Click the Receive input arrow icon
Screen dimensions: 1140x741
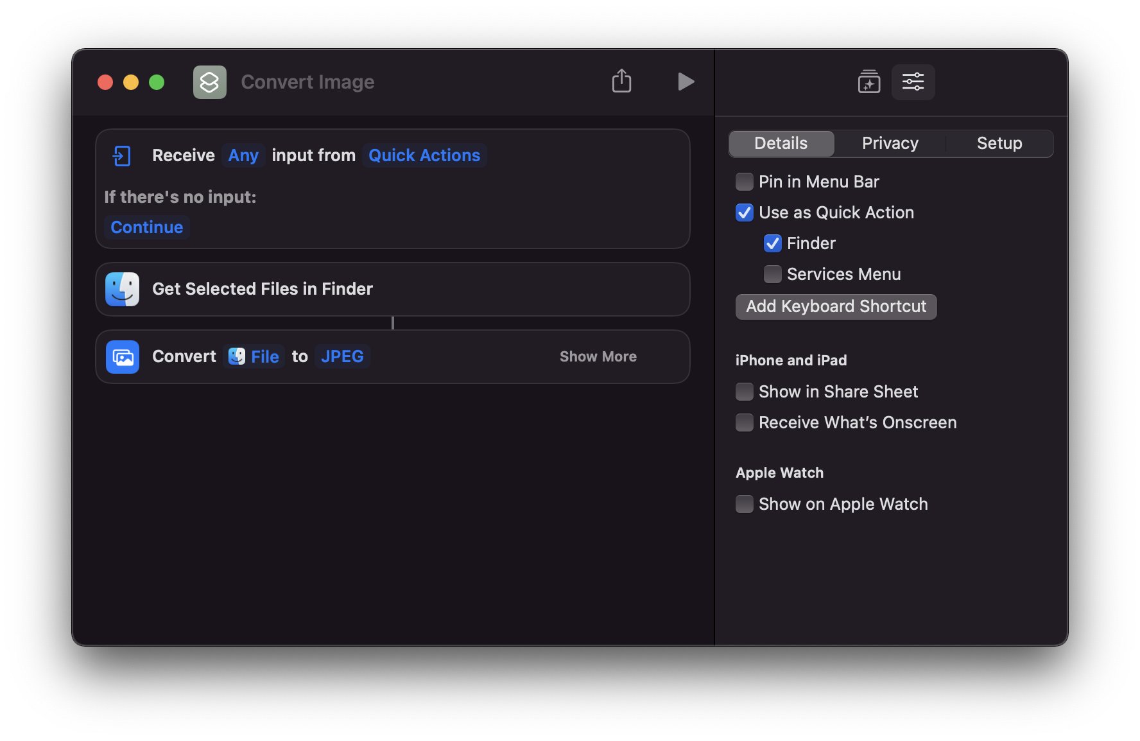click(121, 155)
